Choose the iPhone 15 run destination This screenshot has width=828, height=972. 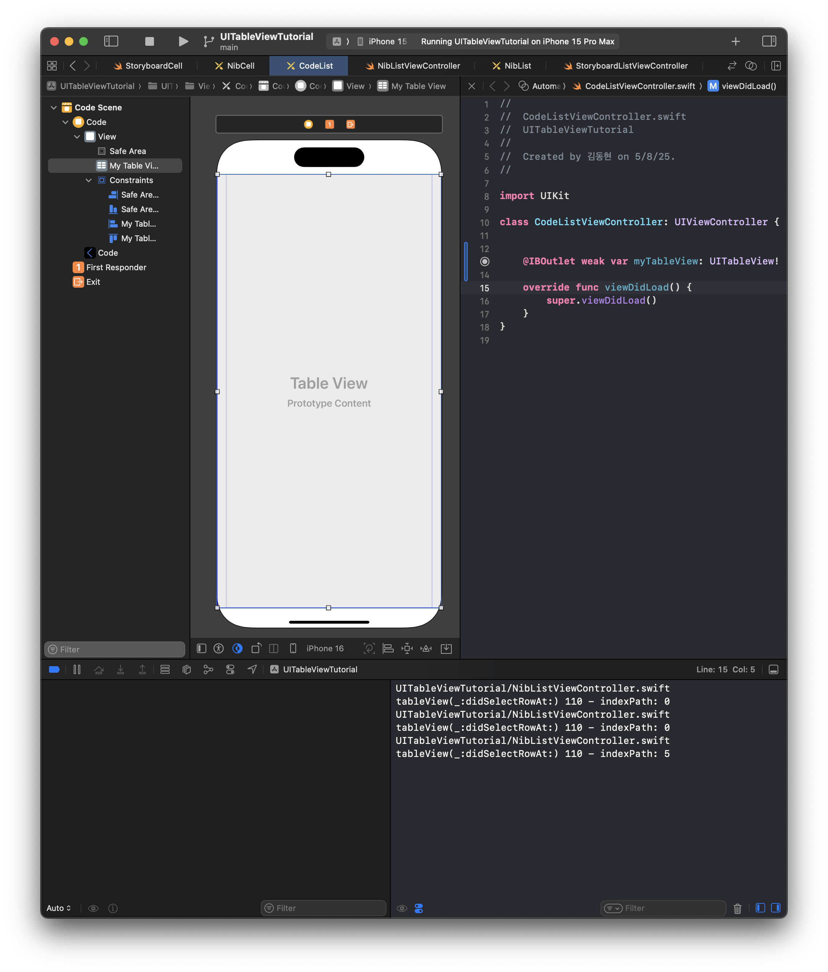(382, 41)
